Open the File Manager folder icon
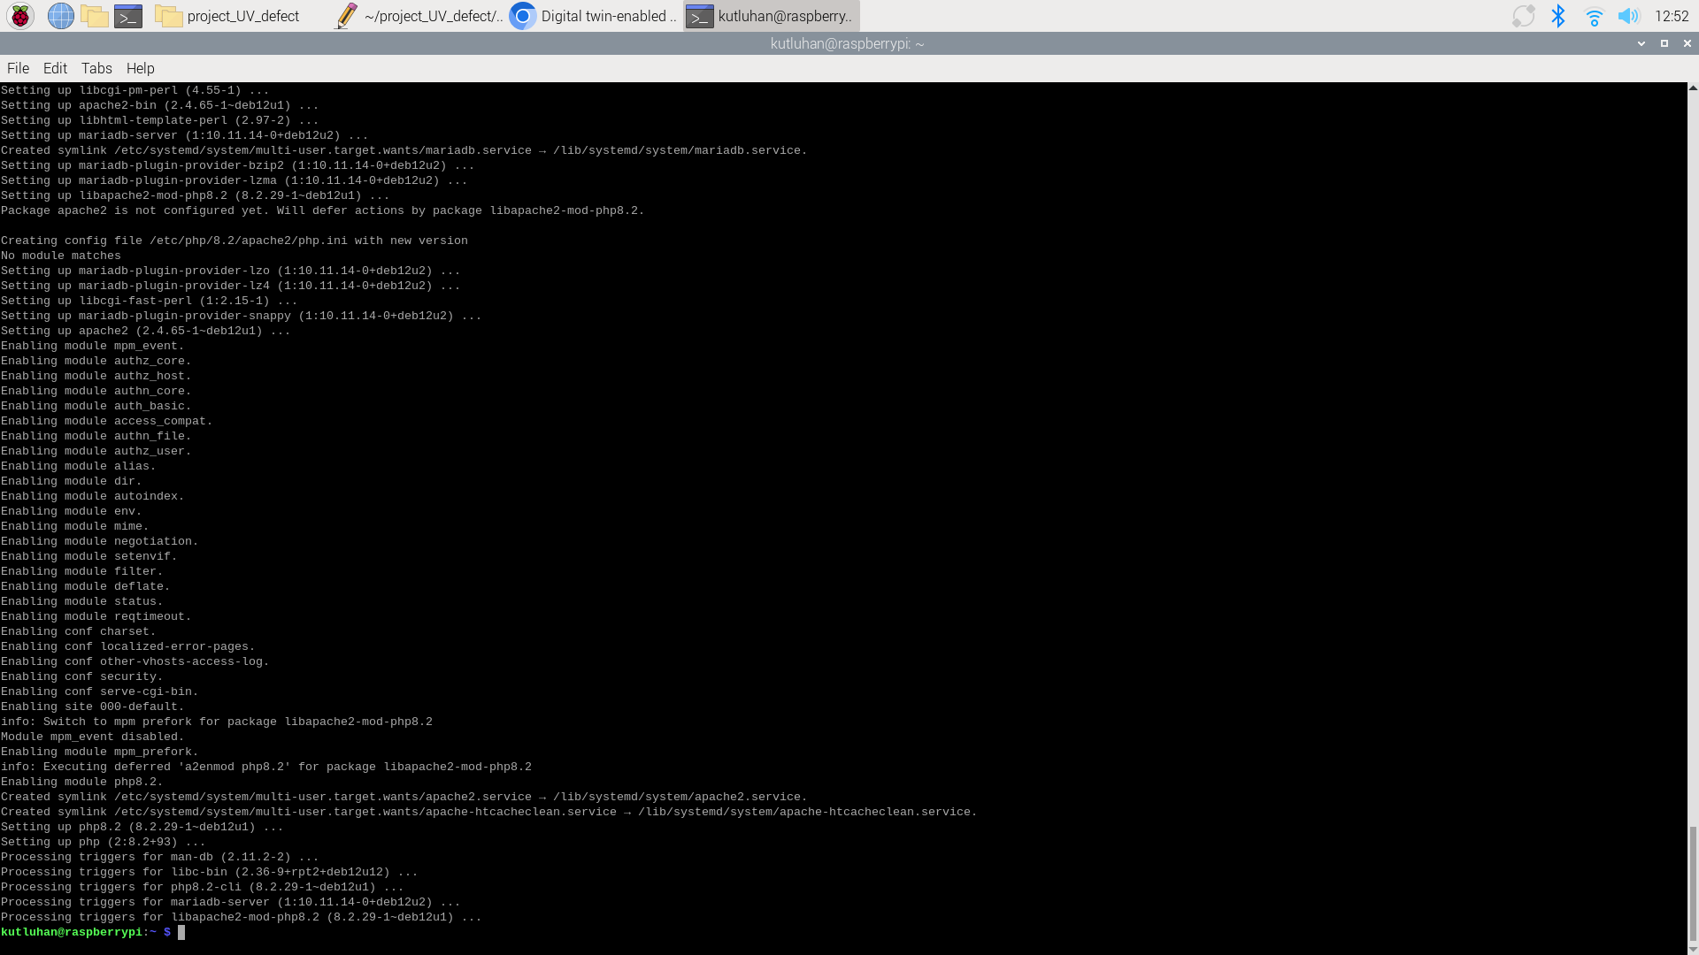This screenshot has width=1699, height=955. click(94, 16)
